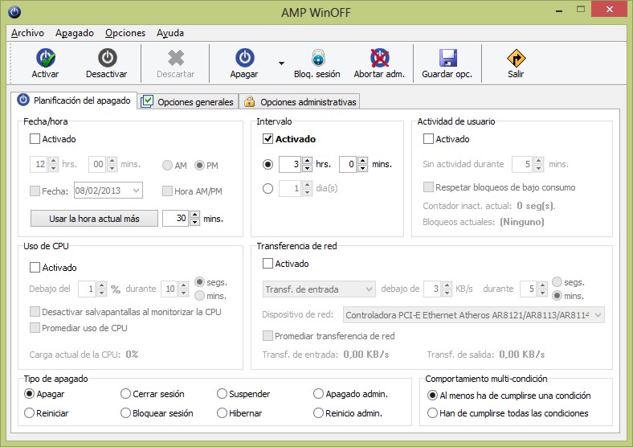Select Hibernar shutdown type
The height and width of the screenshot is (447, 633).
point(222,413)
